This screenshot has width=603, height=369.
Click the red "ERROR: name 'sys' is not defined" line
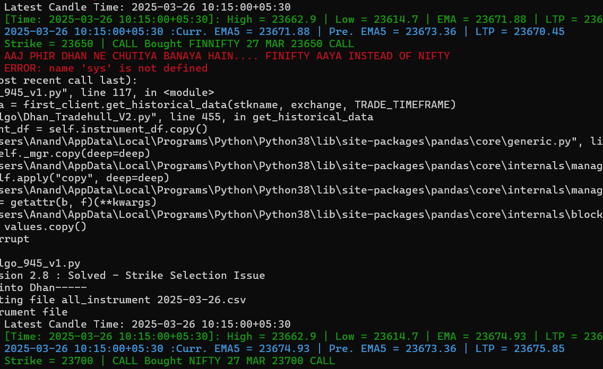pyautogui.click(x=106, y=68)
